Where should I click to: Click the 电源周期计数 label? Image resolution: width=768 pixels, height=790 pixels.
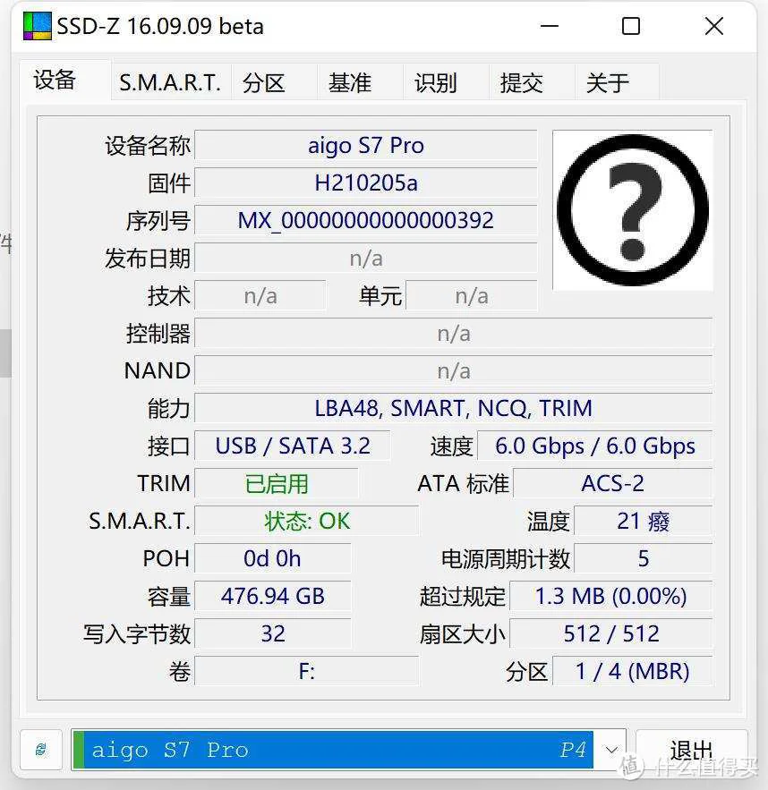[x=506, y=559]
